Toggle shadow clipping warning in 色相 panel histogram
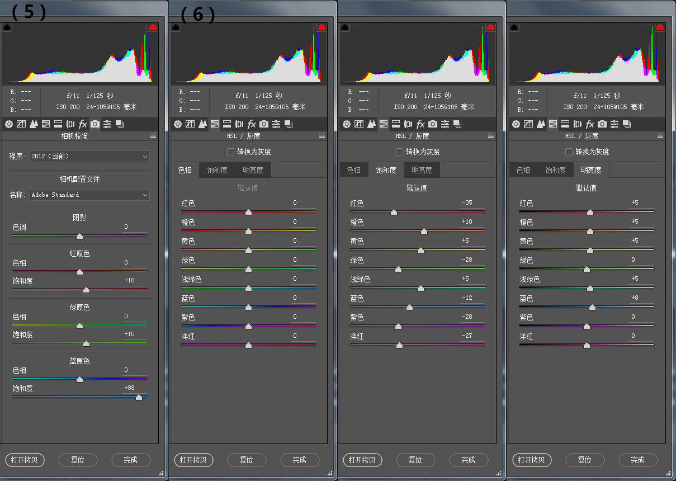676x481 pixels. (176, 27)
